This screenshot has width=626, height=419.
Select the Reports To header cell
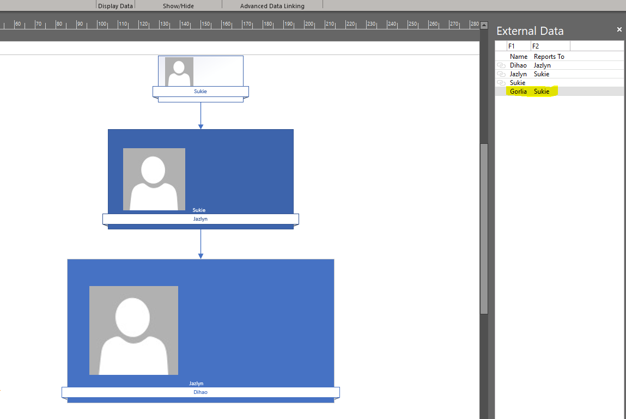549,57
